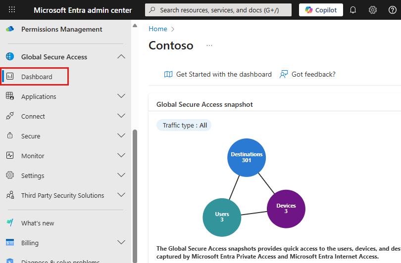The width and height of the screenshot is (401, 263).
Task: Expand the Applications section
Action: [x=121, y=96]
